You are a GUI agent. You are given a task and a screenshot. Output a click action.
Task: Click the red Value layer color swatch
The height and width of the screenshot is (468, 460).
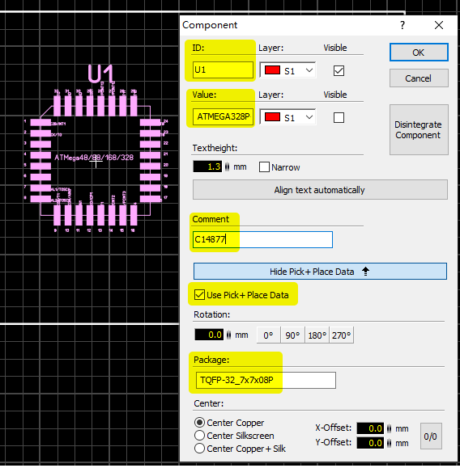click(x=272, y=117)
